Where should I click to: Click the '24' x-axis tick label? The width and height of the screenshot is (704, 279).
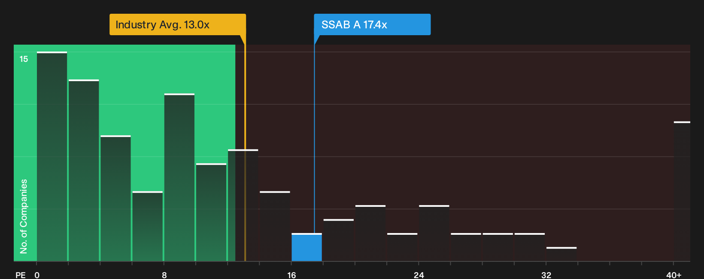tap(419, 275)
